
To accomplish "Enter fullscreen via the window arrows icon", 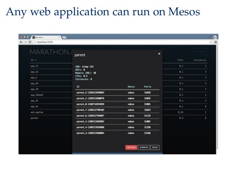I will (x=210, y=36).
